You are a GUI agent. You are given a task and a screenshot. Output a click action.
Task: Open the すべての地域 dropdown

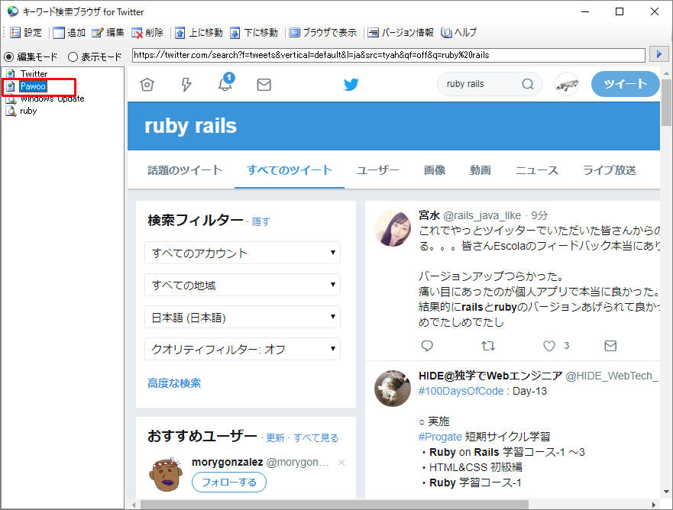[242, 286]
